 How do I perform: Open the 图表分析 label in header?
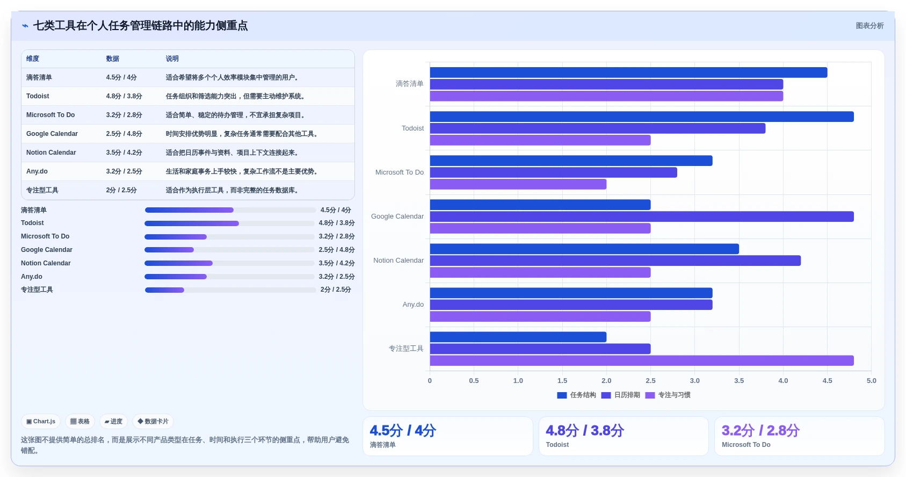(869, 26)
